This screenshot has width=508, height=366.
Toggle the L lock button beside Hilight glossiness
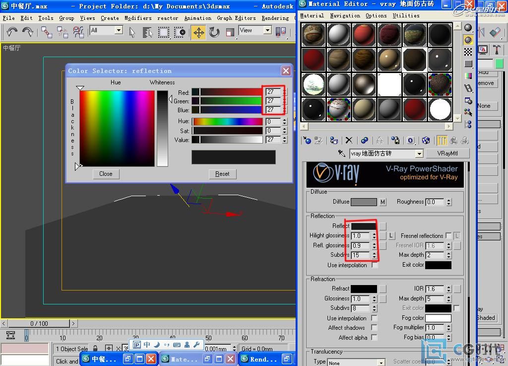coord(391,236)
